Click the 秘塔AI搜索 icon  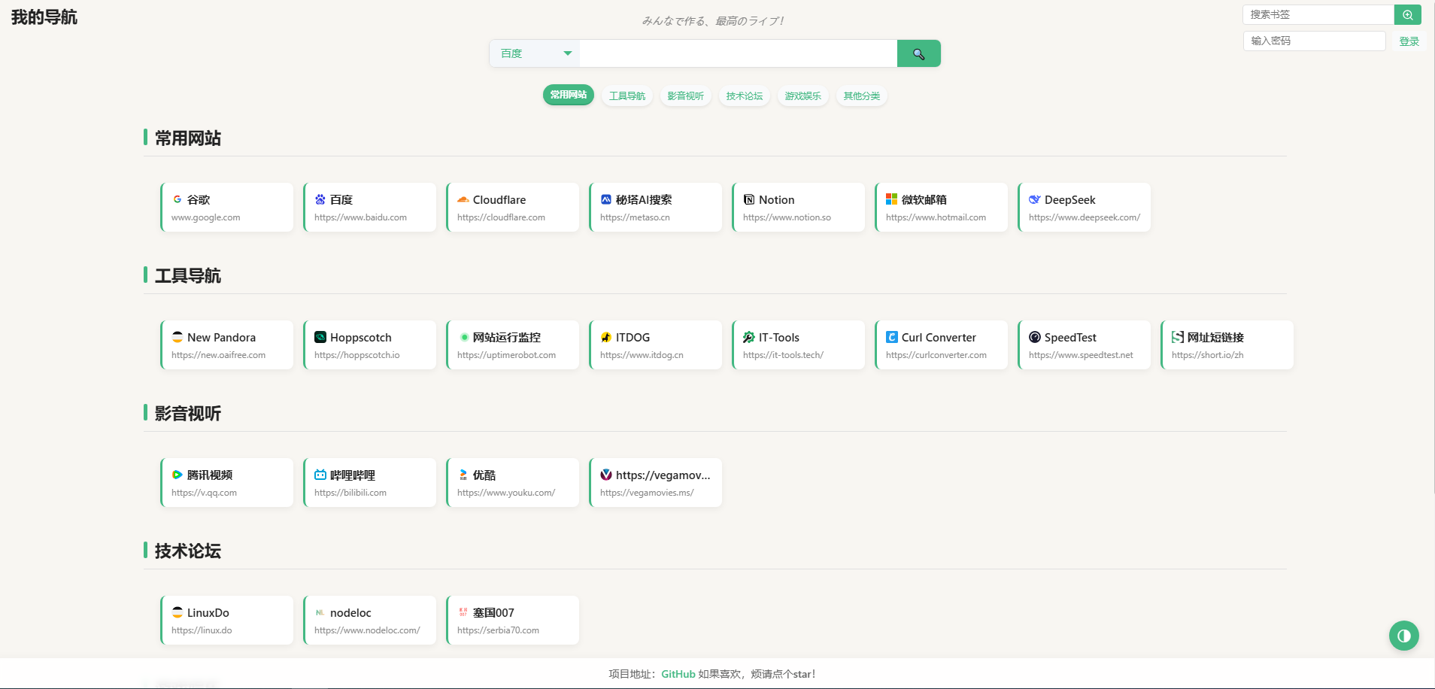pos(606,199)
